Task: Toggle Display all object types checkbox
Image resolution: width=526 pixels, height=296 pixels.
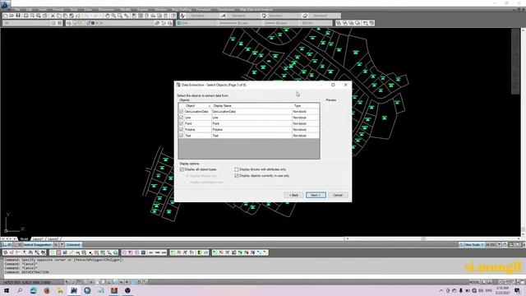Action: tap(182, 169)
